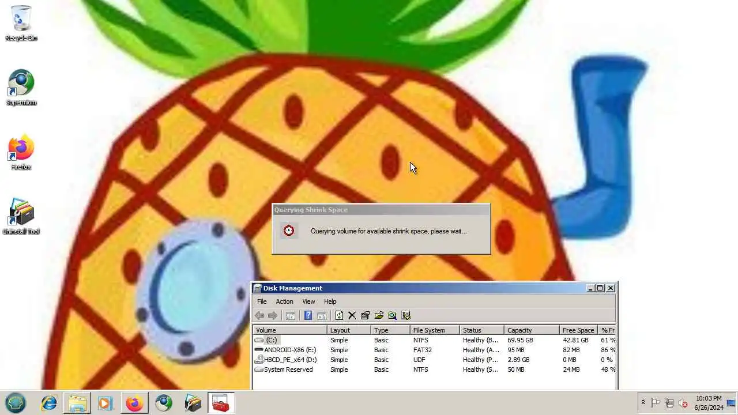Open Firefox from the taskbar

134,403
